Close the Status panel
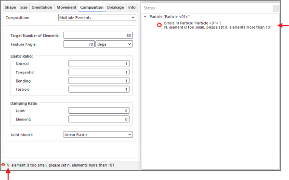This screenshot has width=289, height=180. pyautogui.click(x=276, y=8)
